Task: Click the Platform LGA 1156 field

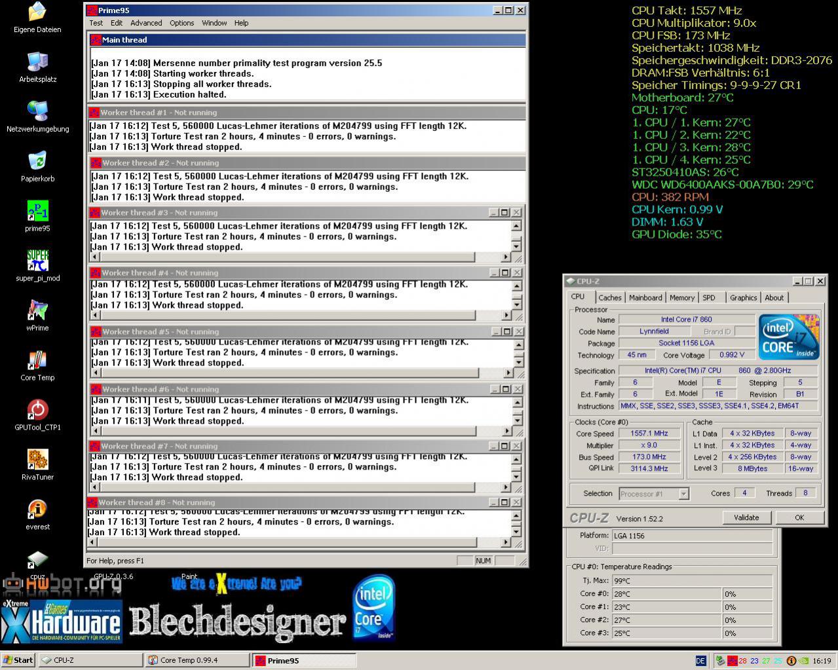Action: click(x=693, y=536)
